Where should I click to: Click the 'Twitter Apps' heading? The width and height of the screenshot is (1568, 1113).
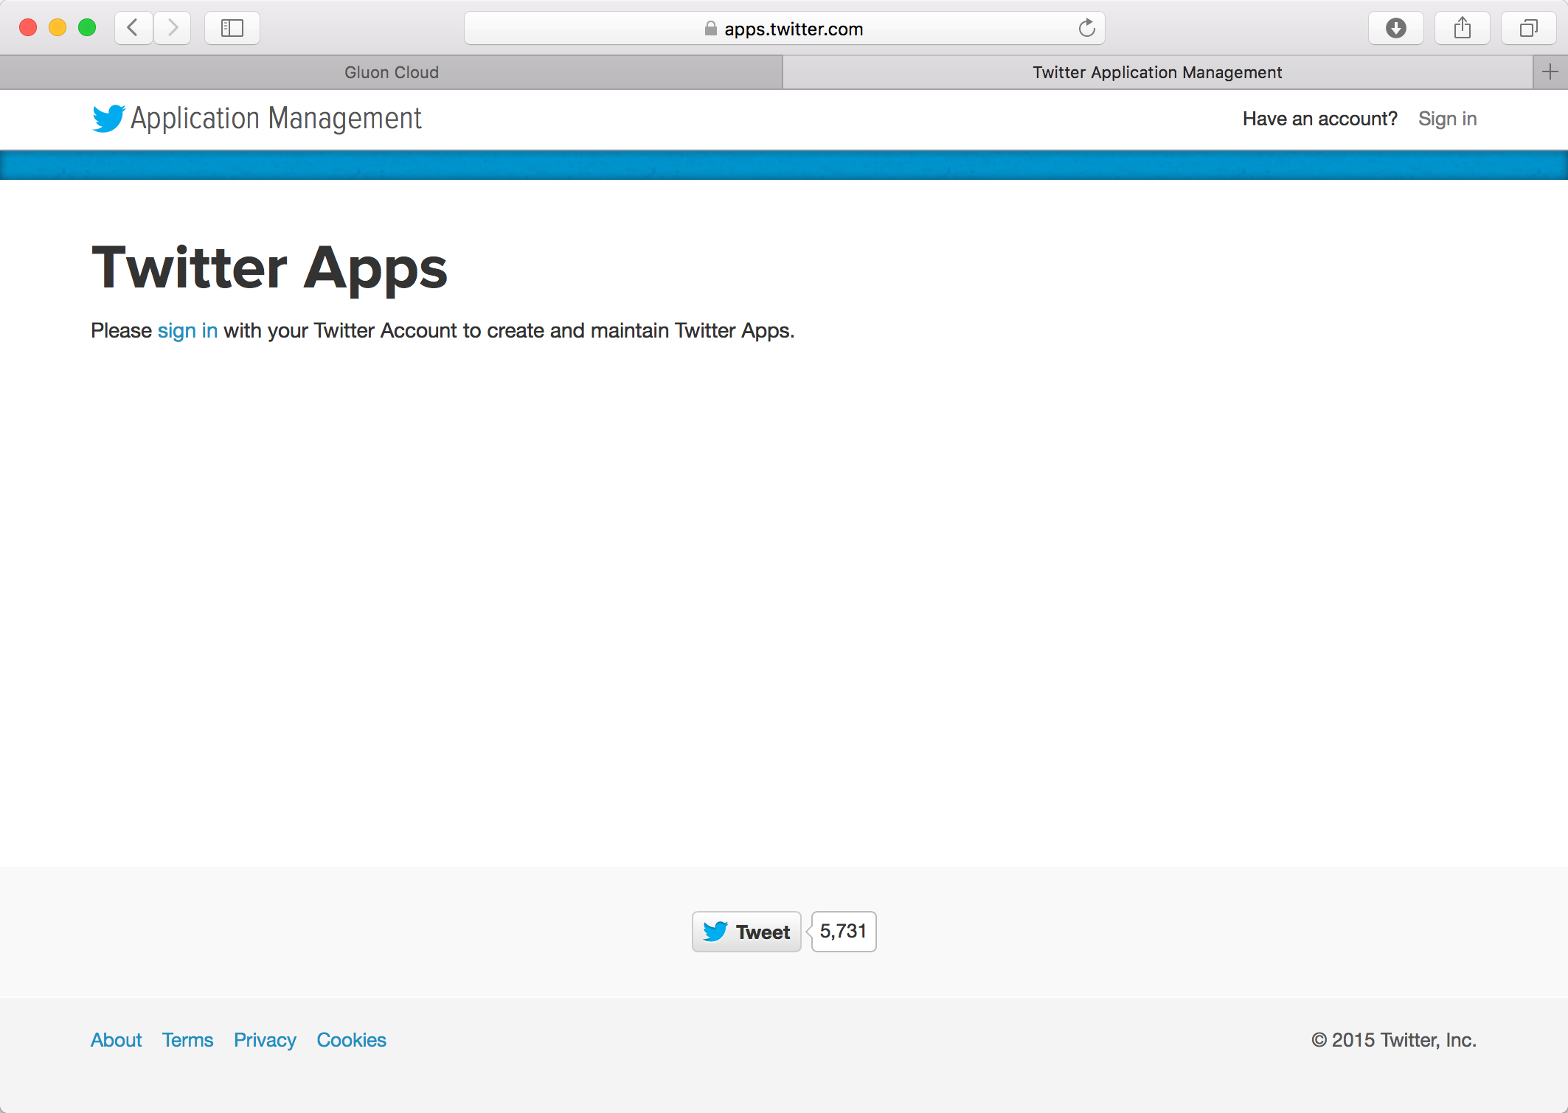point(269,268)
